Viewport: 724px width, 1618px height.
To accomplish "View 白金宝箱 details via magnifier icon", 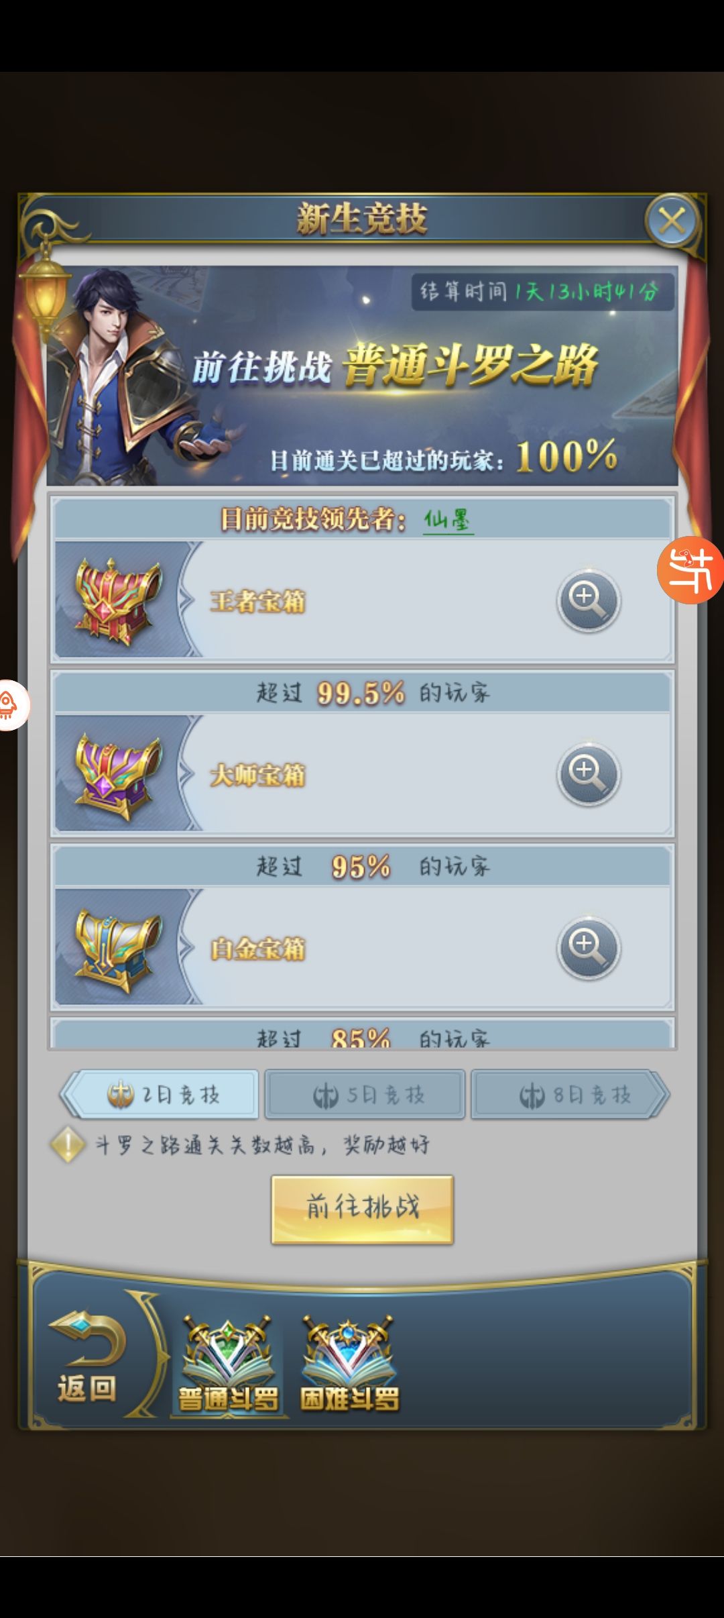I will pos(588,947).
